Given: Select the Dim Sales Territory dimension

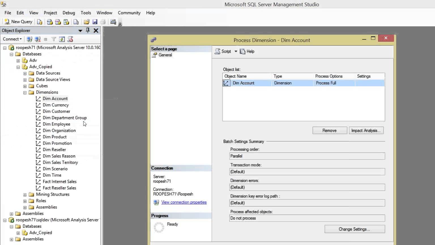Looking at the screenshot, I should 60,162.
